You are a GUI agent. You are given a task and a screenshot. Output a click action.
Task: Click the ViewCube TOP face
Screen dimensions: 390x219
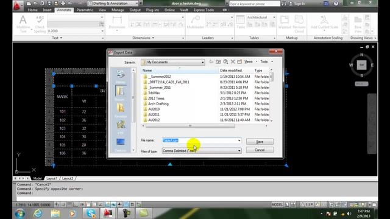click(x=361, y=65)
